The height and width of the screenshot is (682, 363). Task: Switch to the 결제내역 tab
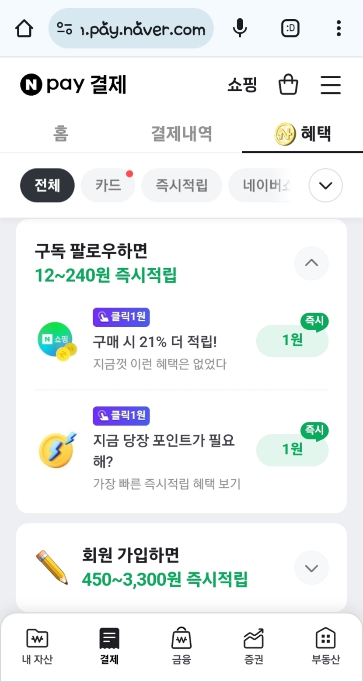pos(181,134)
